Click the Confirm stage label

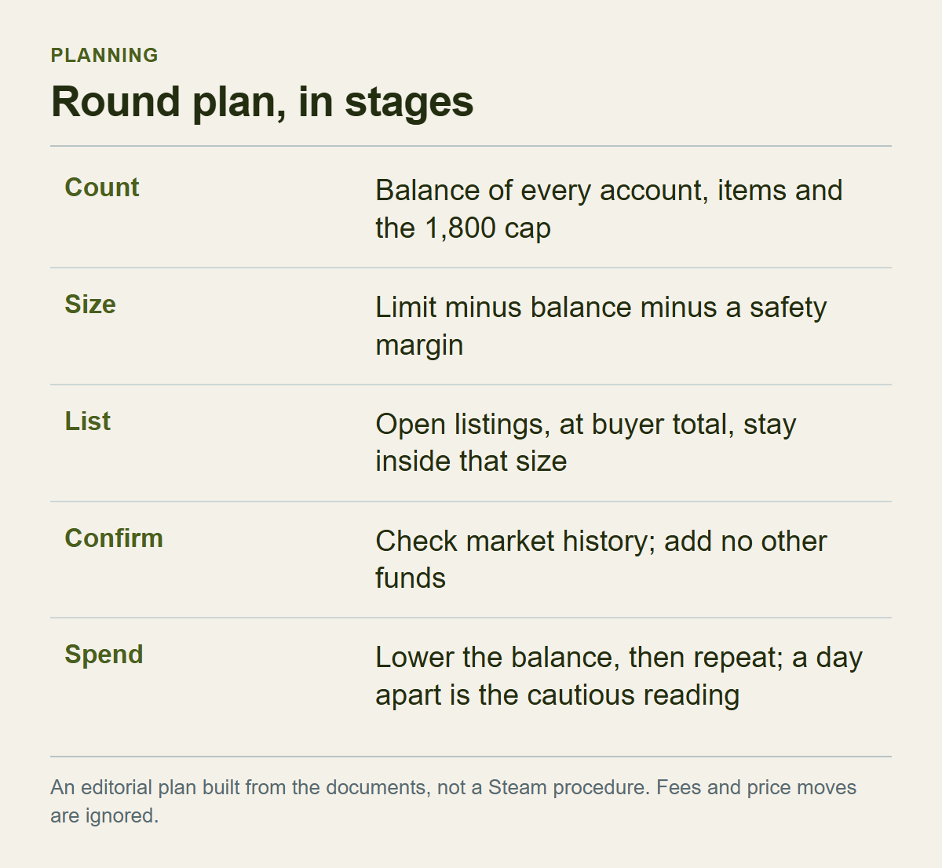(x=114, y=538)
